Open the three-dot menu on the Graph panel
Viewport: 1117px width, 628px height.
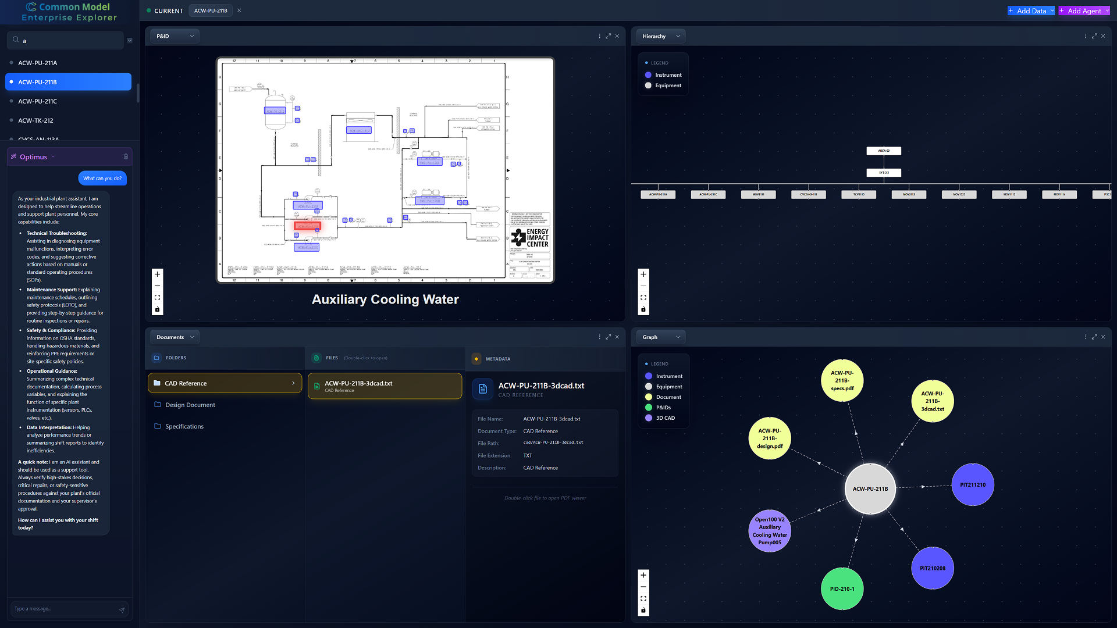point(1085,337)
